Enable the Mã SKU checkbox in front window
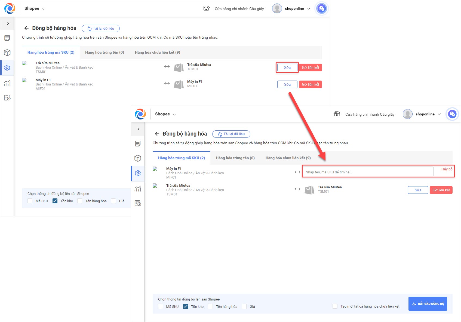461x322 pixels. coord(161,306)
